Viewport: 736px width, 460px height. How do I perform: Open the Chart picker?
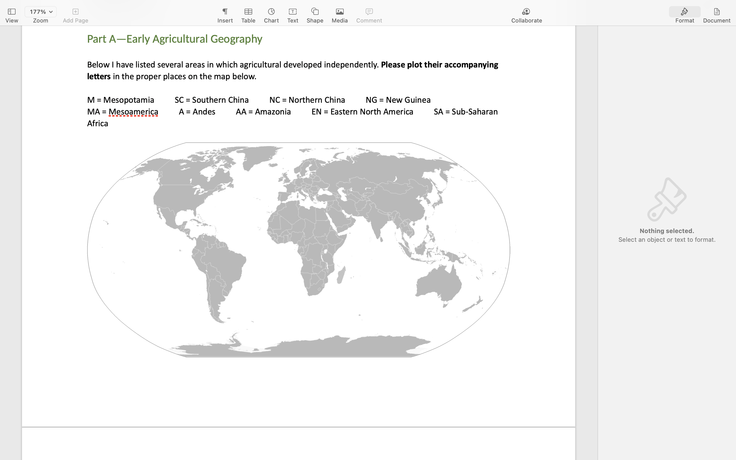271,12
